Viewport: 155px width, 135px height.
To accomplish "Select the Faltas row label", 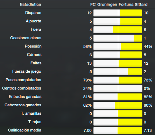I will pyautogui.click(x=36, y=63).
